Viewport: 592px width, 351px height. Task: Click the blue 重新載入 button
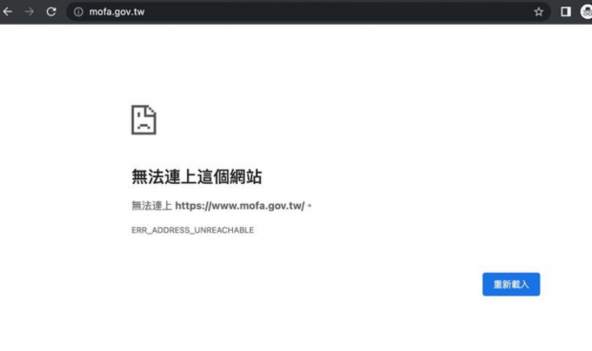point(511,284)
